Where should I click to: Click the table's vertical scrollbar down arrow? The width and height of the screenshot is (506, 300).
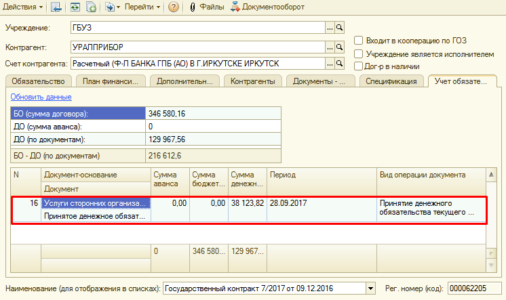tap(491, 252)
